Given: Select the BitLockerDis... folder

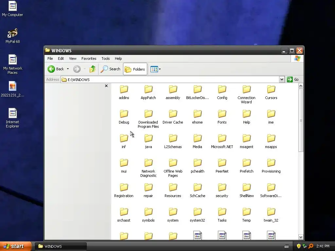Looking at the screenshot, I should 197,92.
